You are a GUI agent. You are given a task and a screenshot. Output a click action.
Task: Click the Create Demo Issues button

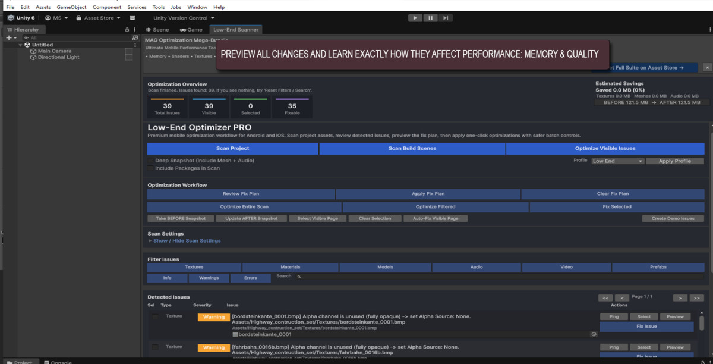click(x=673, y=218)
